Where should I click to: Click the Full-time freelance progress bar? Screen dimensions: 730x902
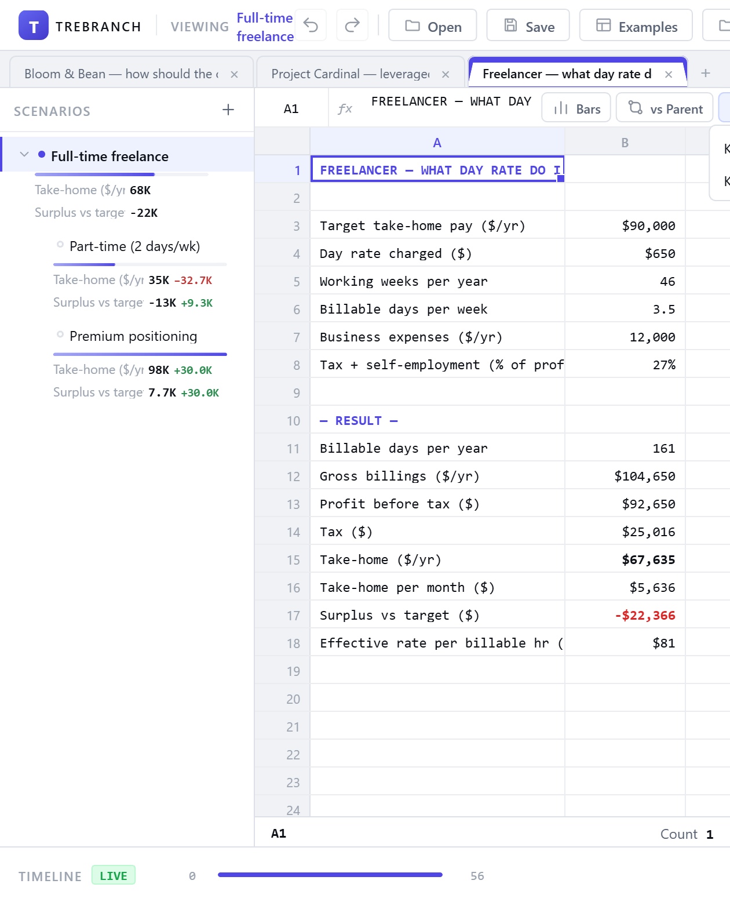(122, 174)
